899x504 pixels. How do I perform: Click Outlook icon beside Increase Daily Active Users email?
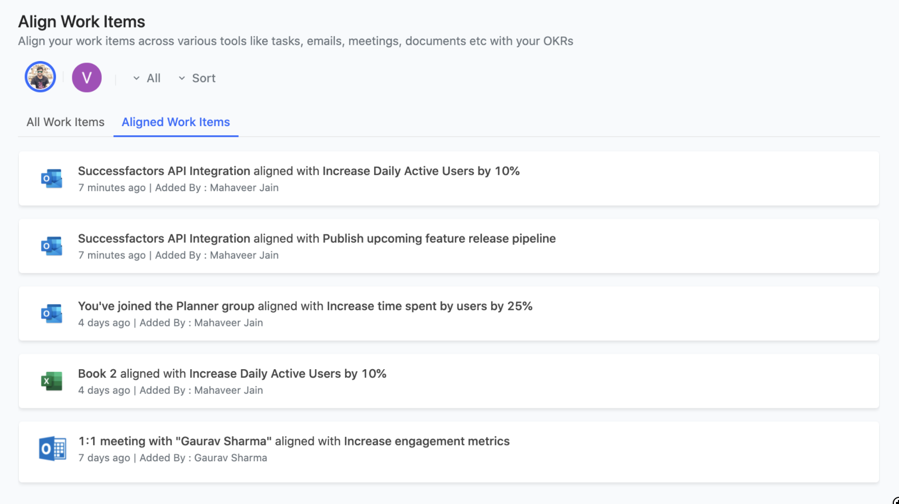pos(51,179)
